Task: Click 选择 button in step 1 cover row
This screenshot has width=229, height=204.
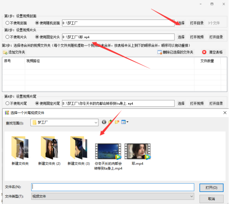Action: pos(181,23)
